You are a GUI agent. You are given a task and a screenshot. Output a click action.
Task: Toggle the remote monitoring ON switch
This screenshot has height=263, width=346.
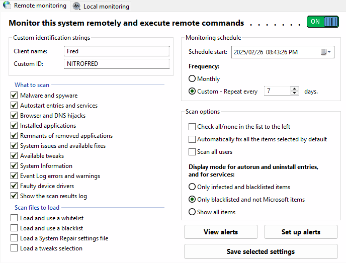click(322, 22)
